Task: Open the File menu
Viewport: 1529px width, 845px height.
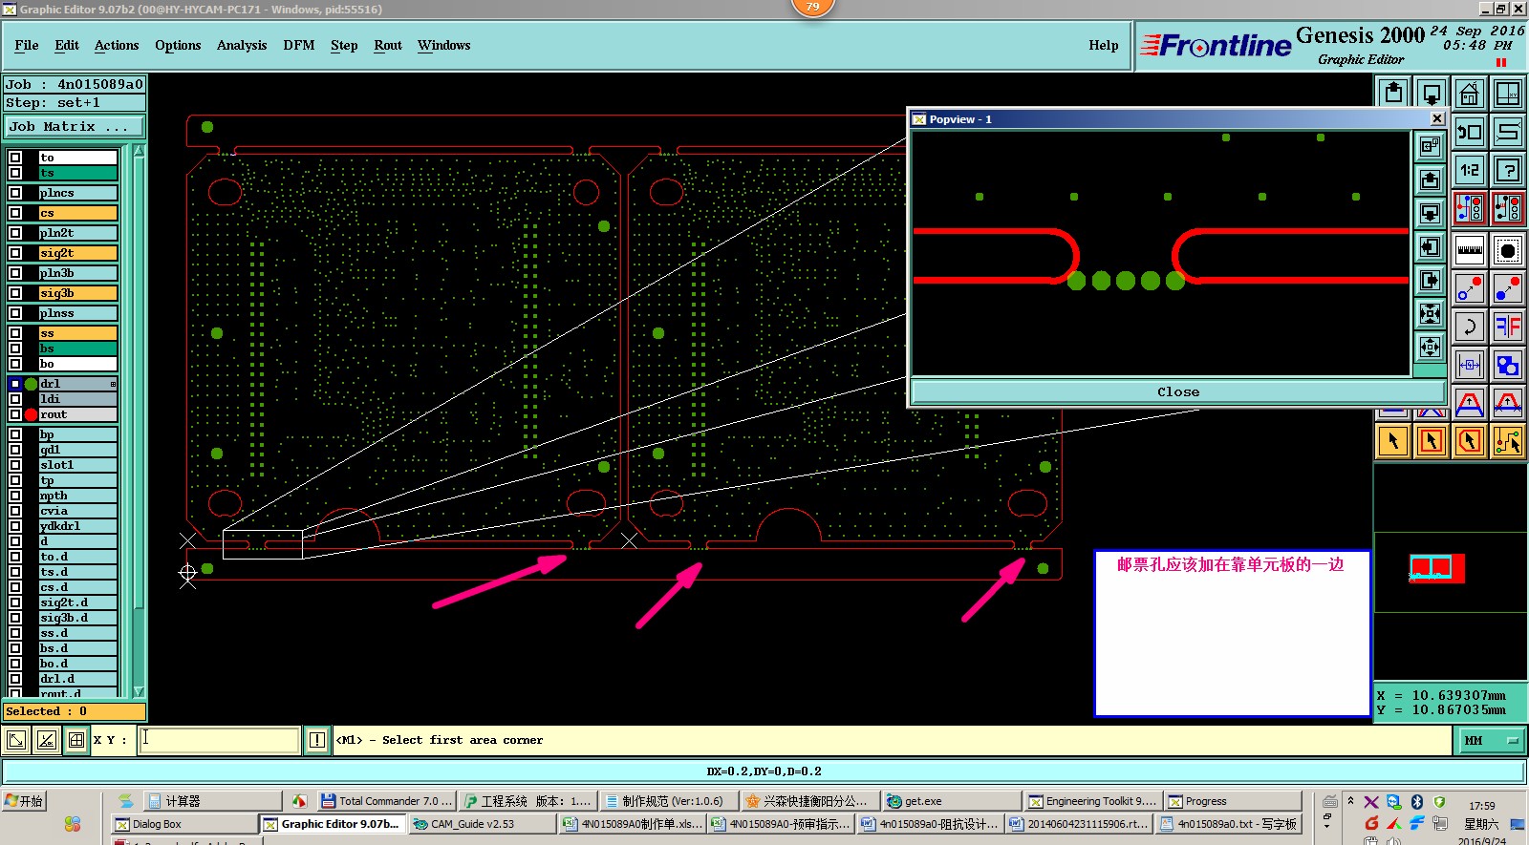Action: pyautogui.click(x=27, y=45)
